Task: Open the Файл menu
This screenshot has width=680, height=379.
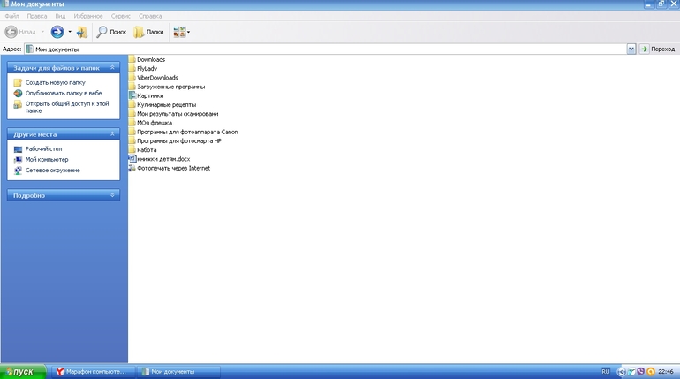Action: point(11,16)
